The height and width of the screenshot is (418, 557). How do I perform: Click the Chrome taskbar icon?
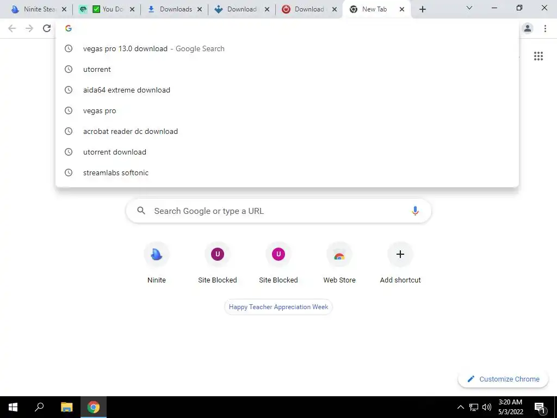[x=94, y=407]
